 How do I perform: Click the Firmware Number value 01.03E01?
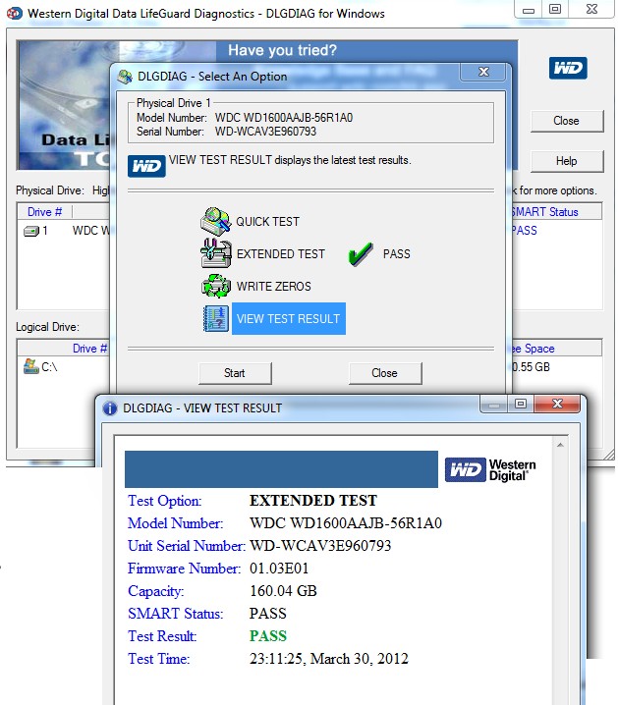point(279,569)
